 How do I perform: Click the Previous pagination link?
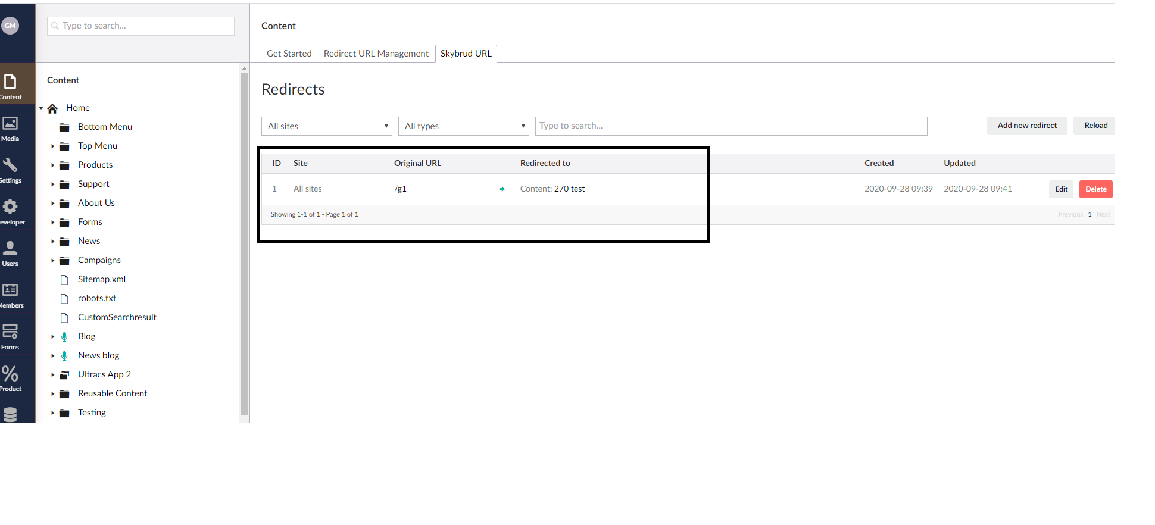click(x=1070, y=215)
